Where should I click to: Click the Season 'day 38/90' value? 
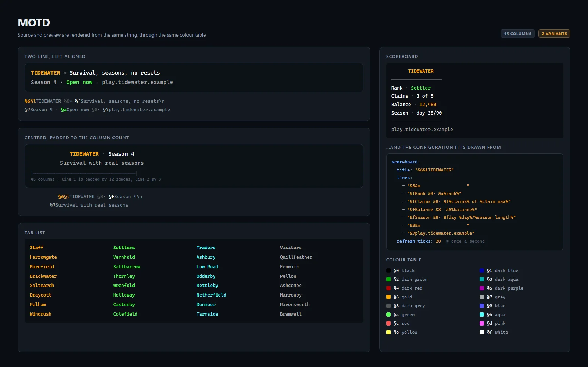(x=429, y=113)
